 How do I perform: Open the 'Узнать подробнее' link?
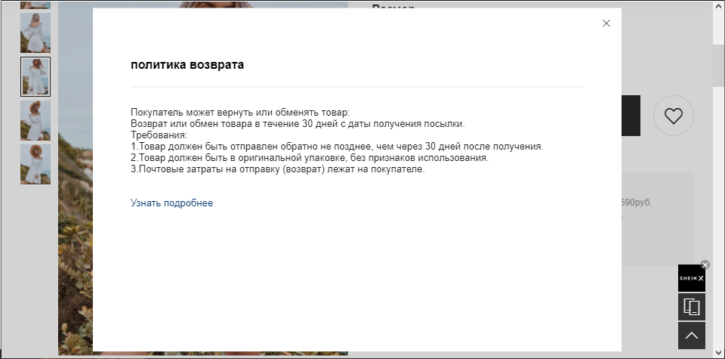(x=171, y=203)
